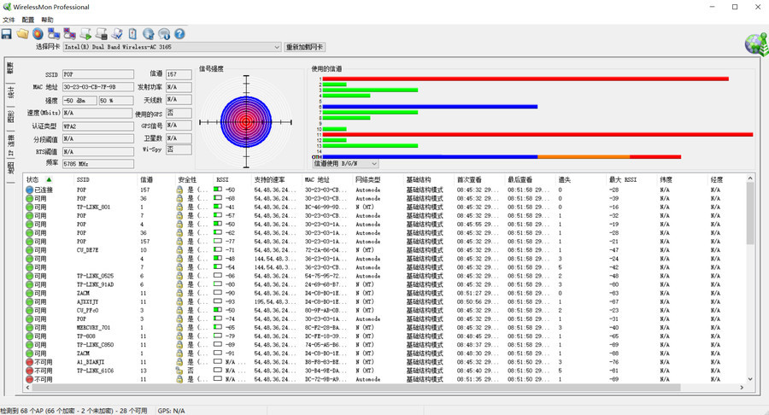Select the connected POP network status icon

coord(30,190)
